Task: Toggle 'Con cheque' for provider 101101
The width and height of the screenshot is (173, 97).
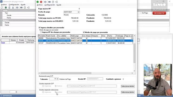Action: [87, 41]
